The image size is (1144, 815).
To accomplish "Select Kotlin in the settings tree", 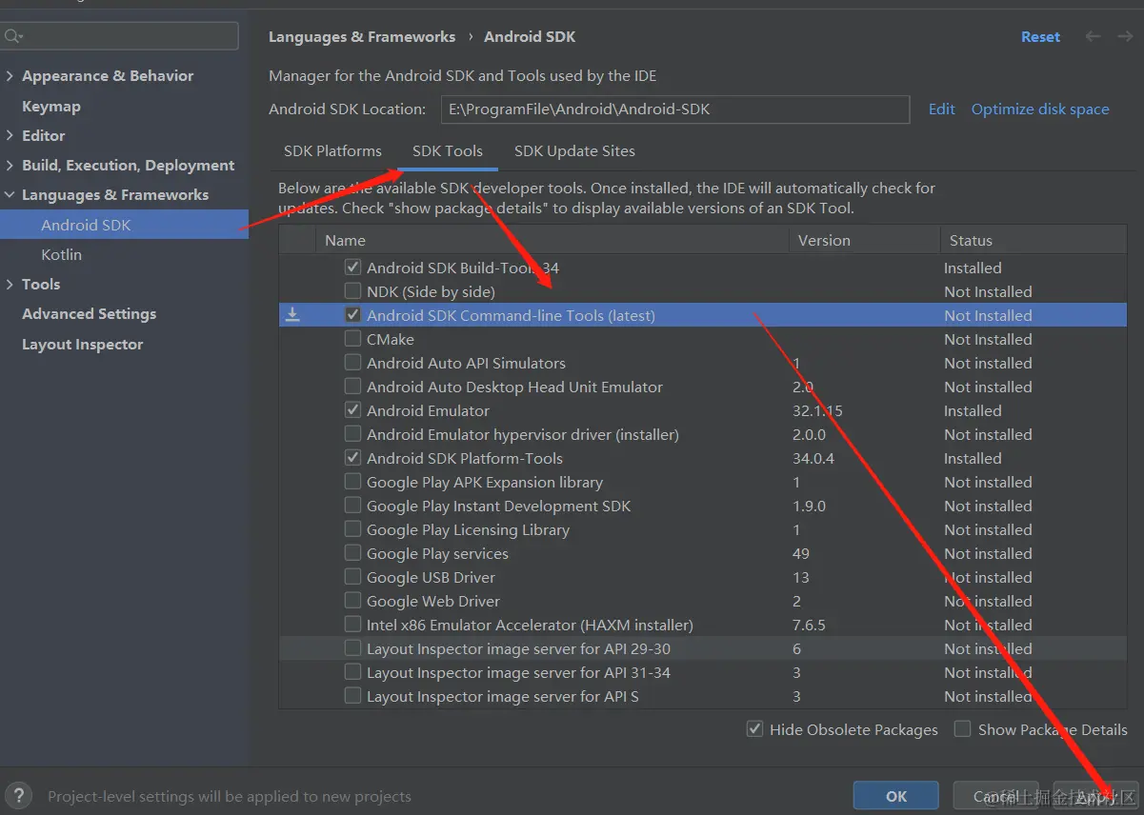I will [x=62, y=255].
